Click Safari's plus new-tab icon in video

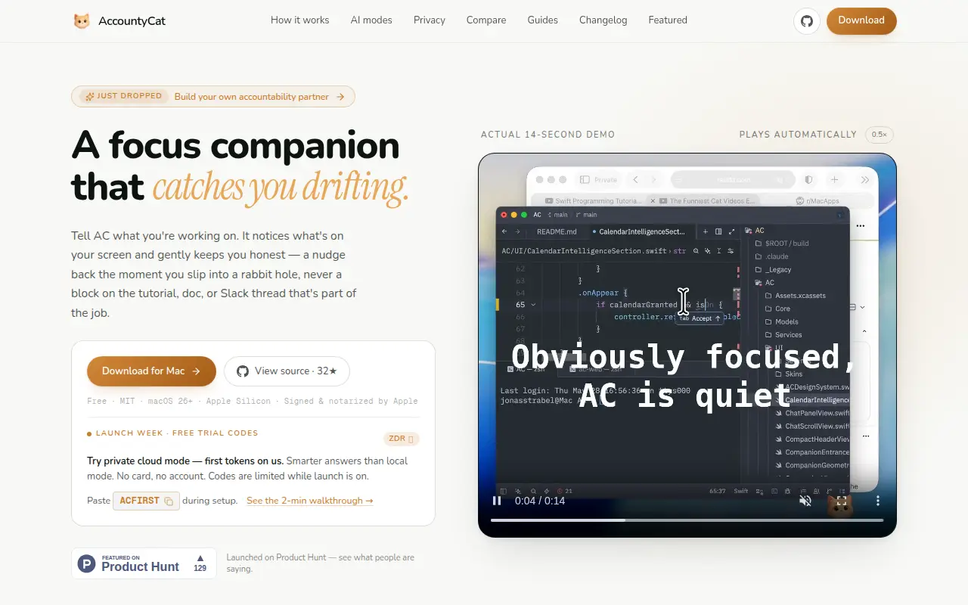point(834,180)
